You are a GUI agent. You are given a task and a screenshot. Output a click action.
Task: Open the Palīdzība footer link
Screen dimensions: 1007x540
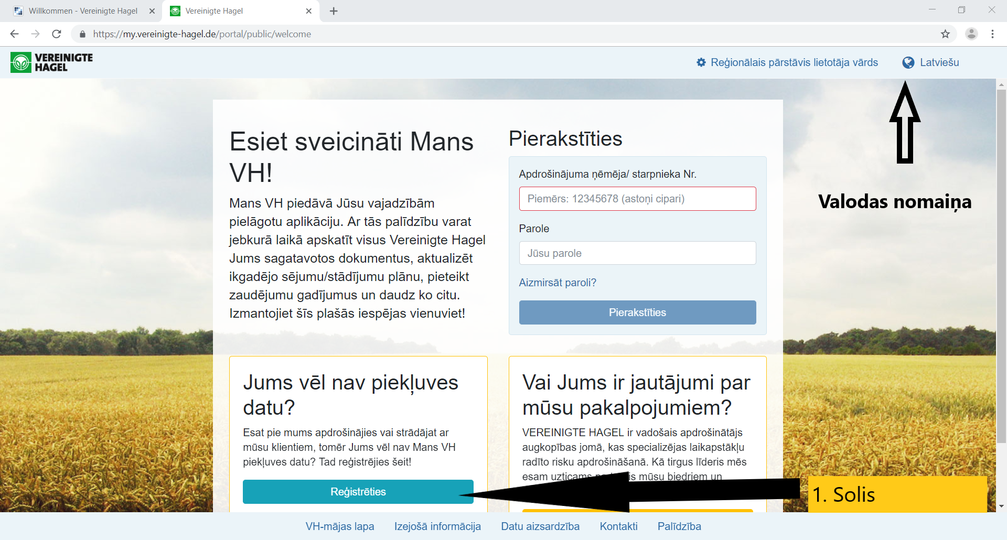679,526
